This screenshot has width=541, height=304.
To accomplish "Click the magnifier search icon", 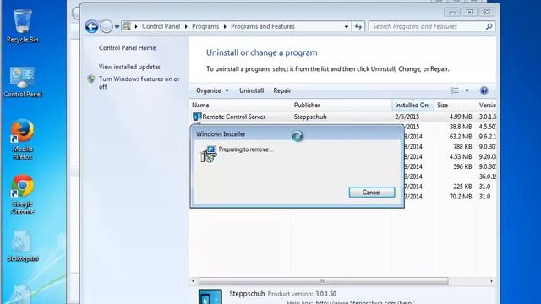I will click(489, 26).
